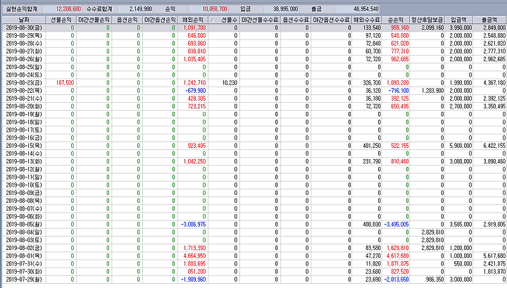507x288 pixels.
Task: Select the row dated 2019-08-26(월)
Action: (254, 59)
